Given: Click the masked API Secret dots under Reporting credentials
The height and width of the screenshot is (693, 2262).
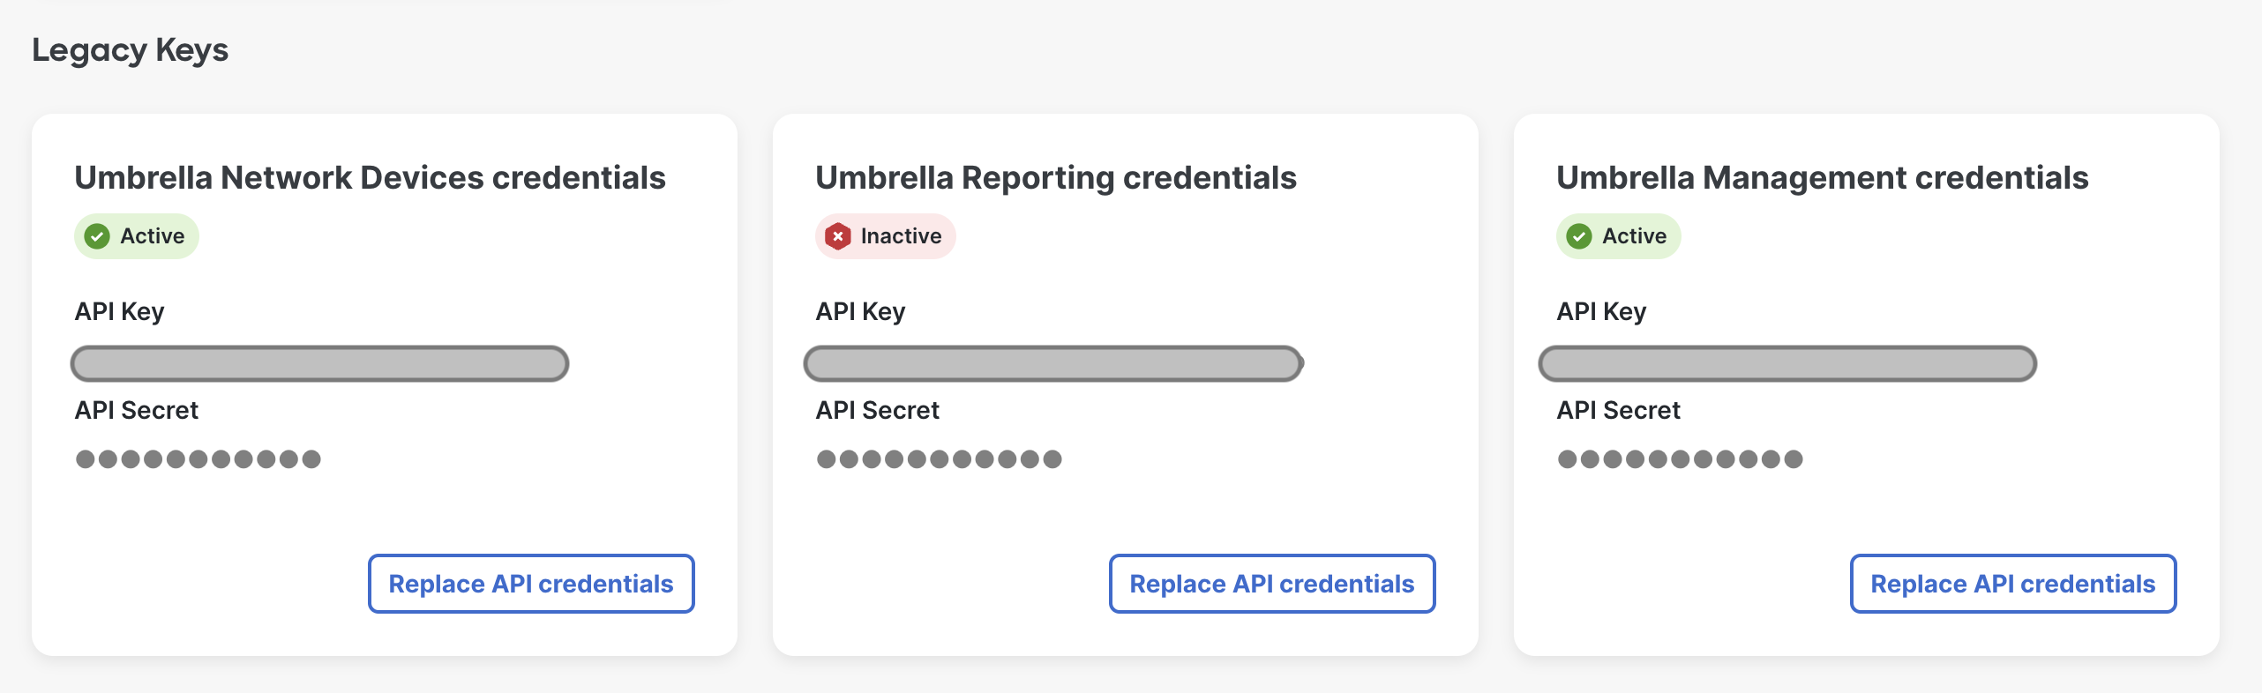Looking at the screenshot, I should click(939, 458).
